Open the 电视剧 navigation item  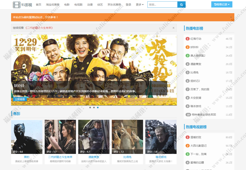[78, 4]
